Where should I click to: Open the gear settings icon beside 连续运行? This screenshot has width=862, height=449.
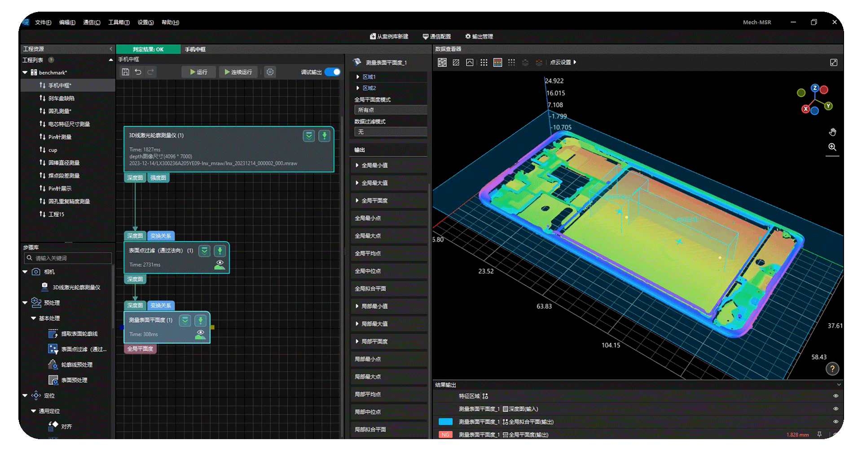270,72
